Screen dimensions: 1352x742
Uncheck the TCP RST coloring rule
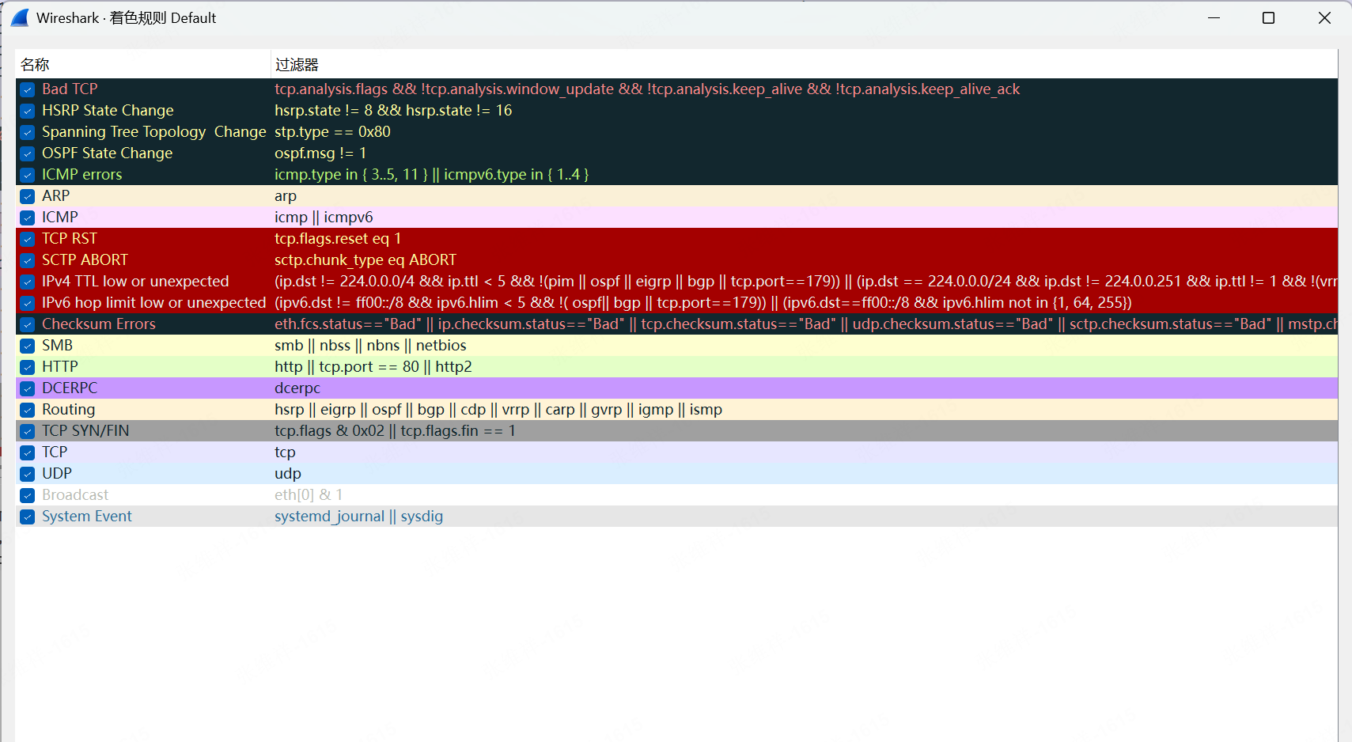28,239
